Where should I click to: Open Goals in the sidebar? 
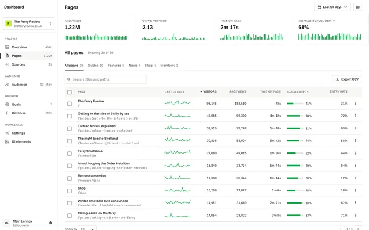tap(28, 105)
